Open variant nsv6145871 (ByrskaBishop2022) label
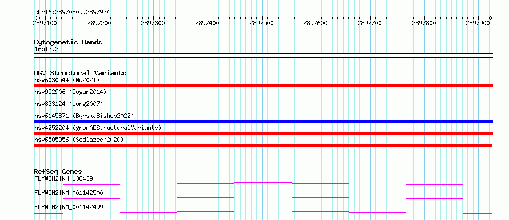Image resolution: width=509 pixels, height=220 pixels. (83, 116)
